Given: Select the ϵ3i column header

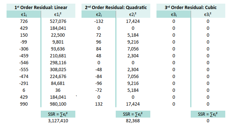Looking at the screenshot, I should click(174, 15).
